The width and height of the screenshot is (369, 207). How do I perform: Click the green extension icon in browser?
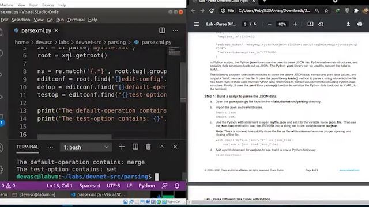[338, 10]
